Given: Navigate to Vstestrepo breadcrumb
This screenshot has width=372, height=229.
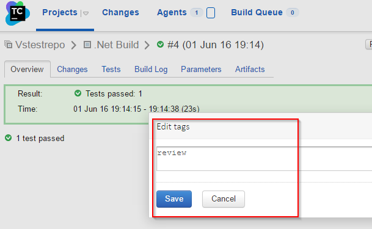Looking at the screenshot, I should [x=40, y=45].
